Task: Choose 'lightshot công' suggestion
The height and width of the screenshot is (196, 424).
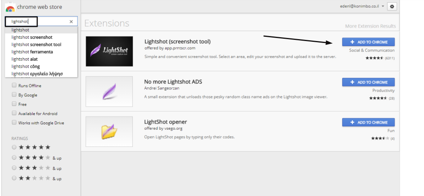Action: pos(41,66)
